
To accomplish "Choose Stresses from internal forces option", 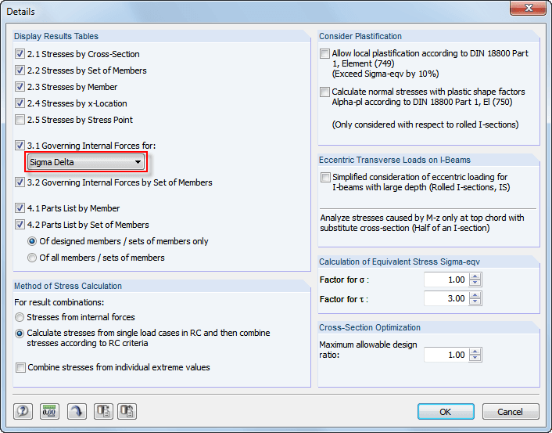I will pos(20,317).
